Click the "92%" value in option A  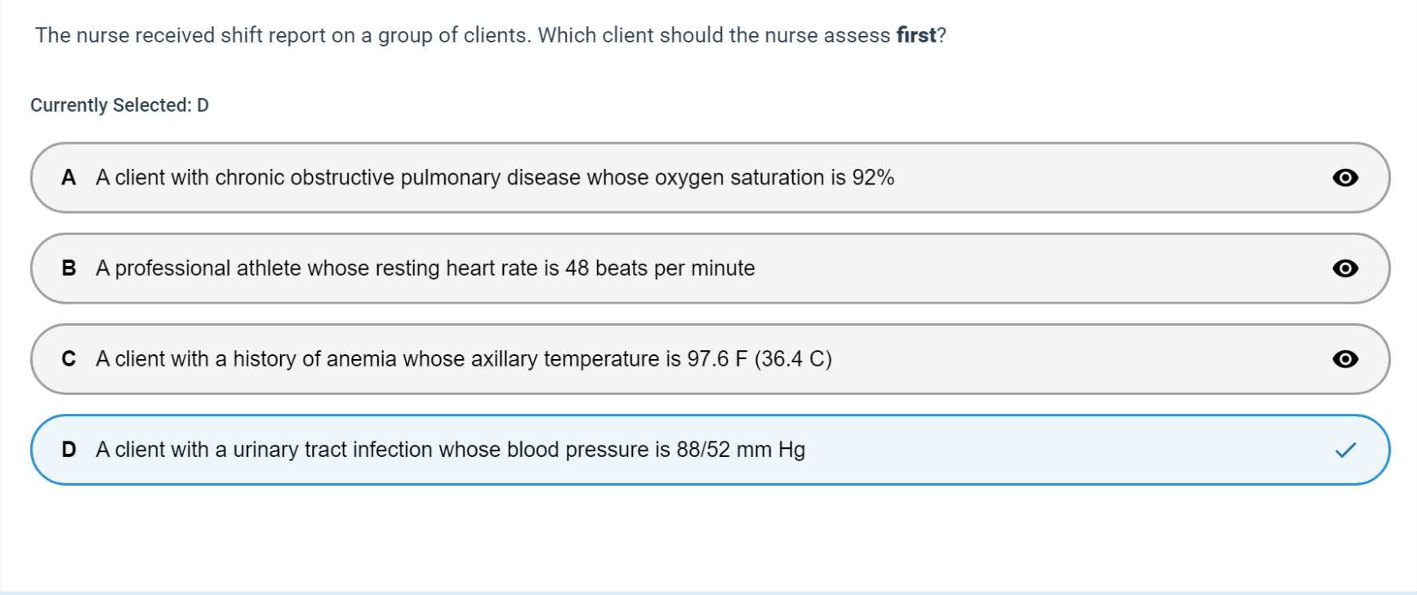point(873,178)
